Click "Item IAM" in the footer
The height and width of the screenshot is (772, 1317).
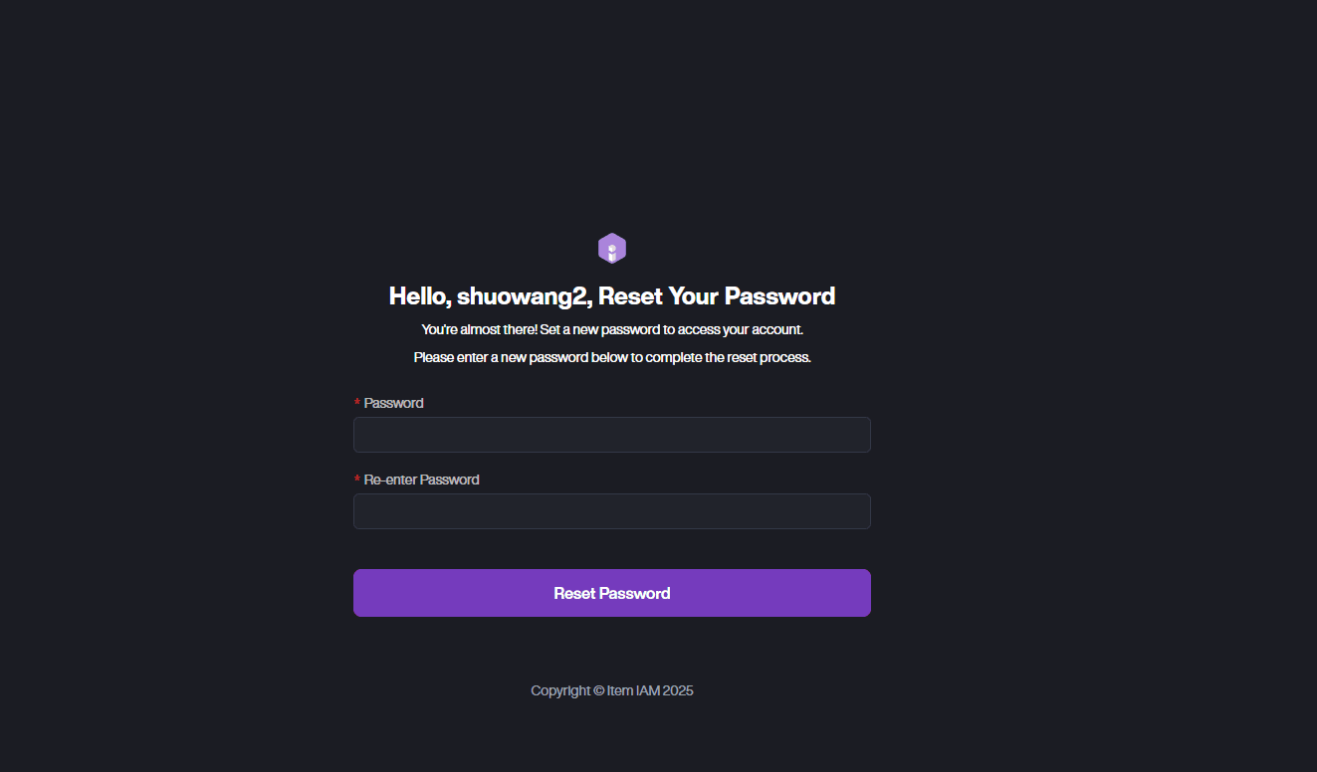click(633, 690)
